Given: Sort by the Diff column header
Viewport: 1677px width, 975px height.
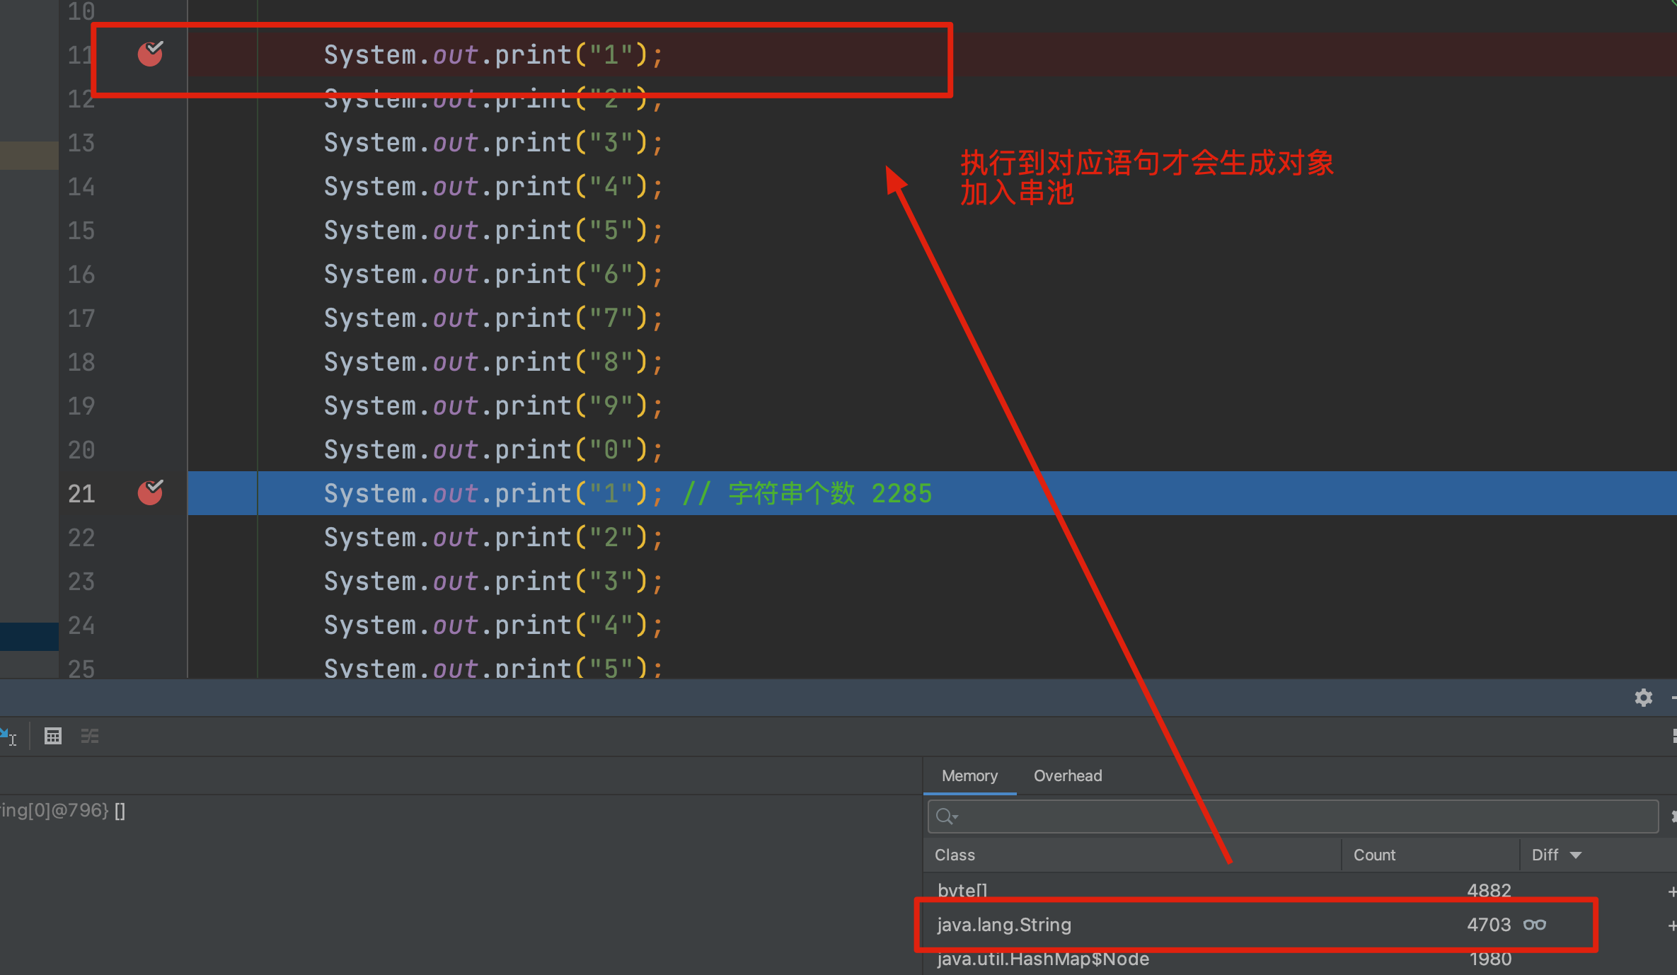Looking at the screenshot, I should [1556, 855].
